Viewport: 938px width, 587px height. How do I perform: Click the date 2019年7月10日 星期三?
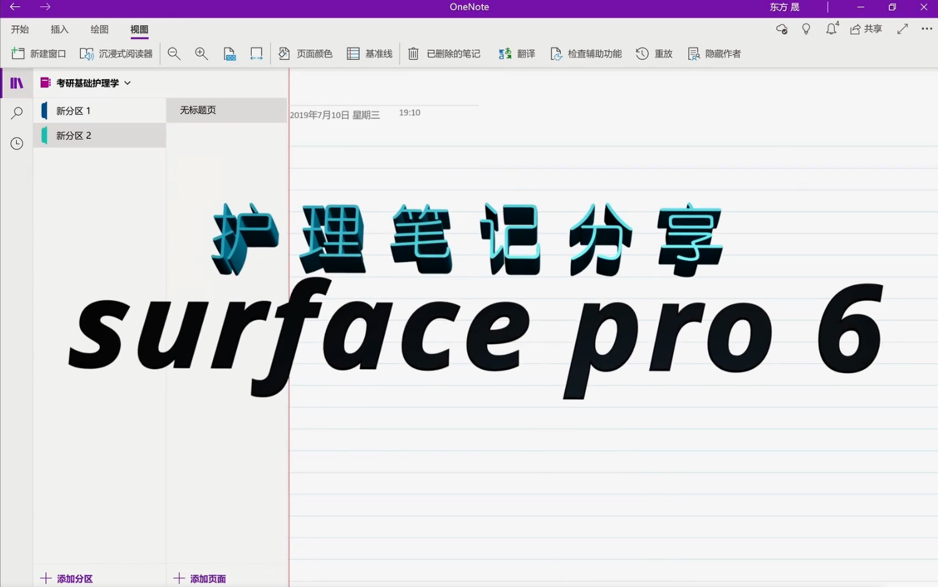(335, 115)
